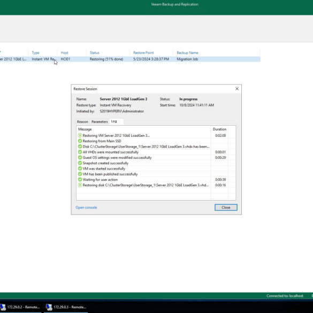Click duration value '0:00:39'
313x313 pixels.
220,179
